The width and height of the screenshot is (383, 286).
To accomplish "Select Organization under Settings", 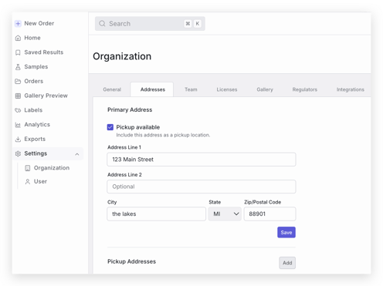I will click(52, 168).
